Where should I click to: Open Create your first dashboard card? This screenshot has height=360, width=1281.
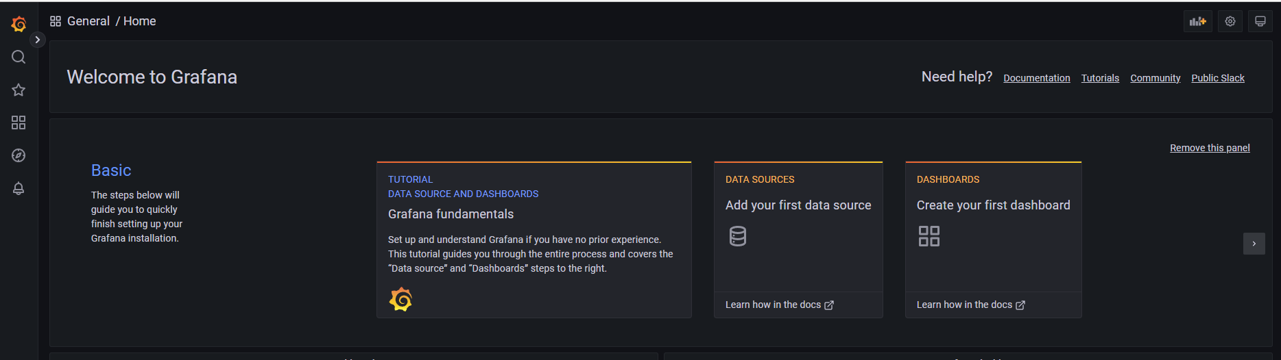pos(994,240)
